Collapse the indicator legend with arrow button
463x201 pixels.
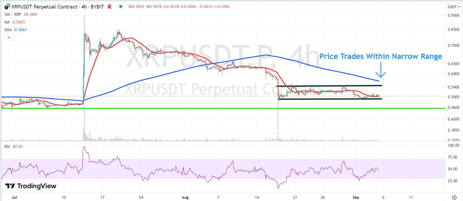(x=9, y=38)
